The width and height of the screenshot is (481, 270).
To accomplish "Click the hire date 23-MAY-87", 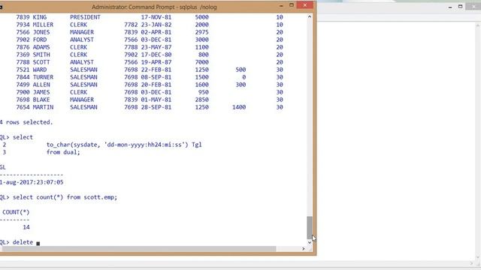I will [156, 47].
